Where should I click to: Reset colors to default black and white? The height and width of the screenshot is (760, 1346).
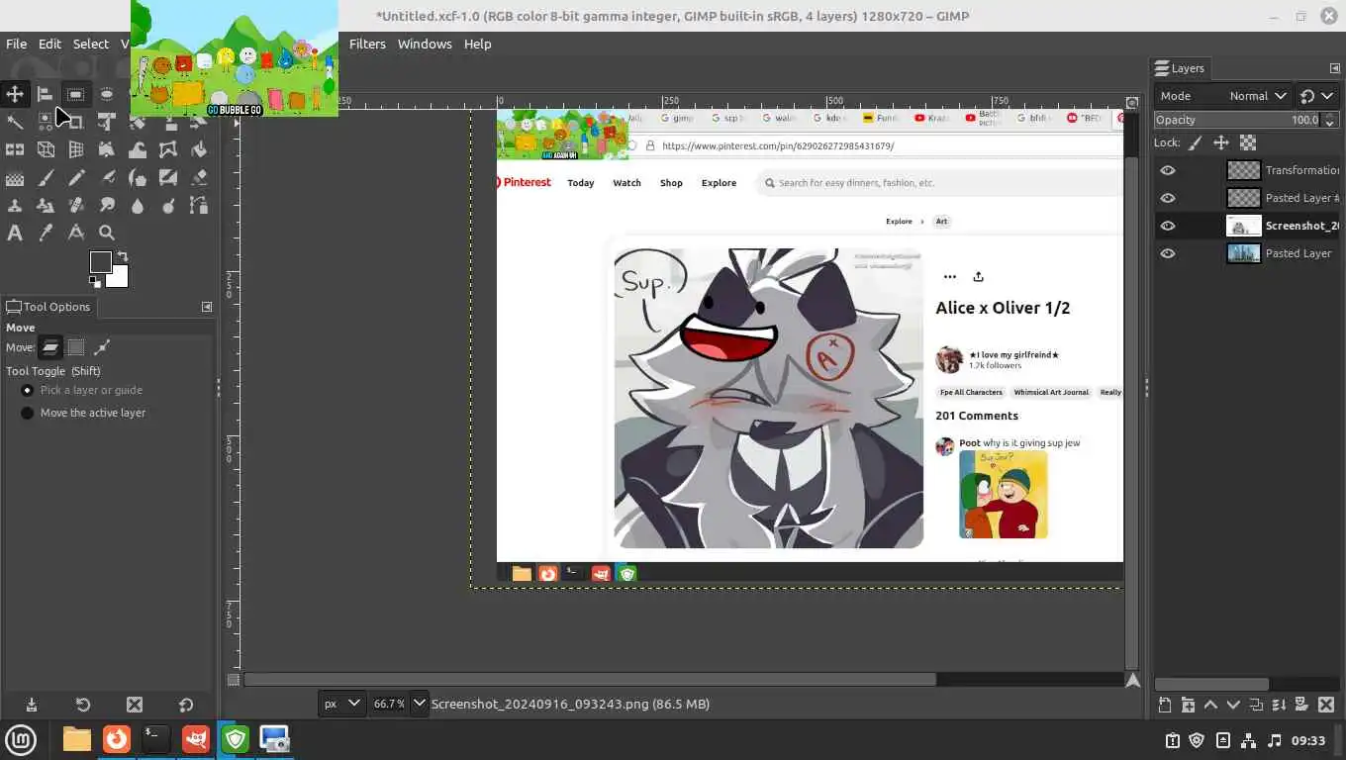point(95,282)
